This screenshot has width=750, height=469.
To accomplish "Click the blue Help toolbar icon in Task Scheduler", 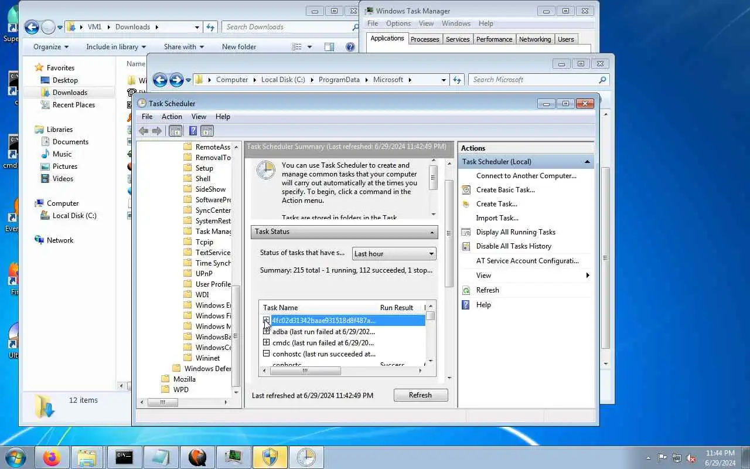I will point(193,131).
